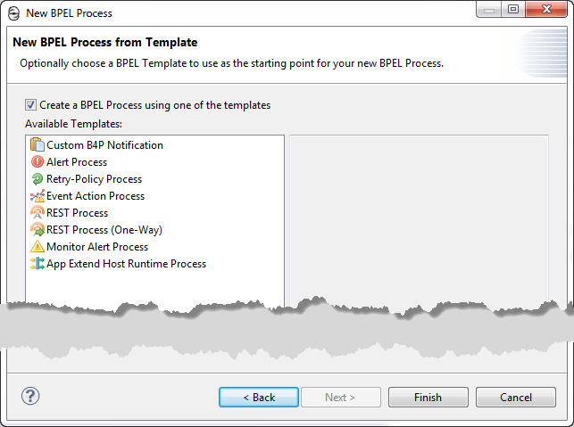The height and width of the screenshot is (427, 574).
Task: Click the Event Action Process icon
Action: click(37, 195)
